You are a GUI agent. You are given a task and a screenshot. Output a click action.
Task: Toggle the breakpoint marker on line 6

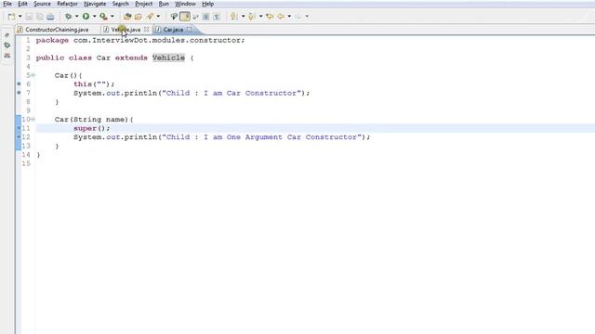coord(19,83)
